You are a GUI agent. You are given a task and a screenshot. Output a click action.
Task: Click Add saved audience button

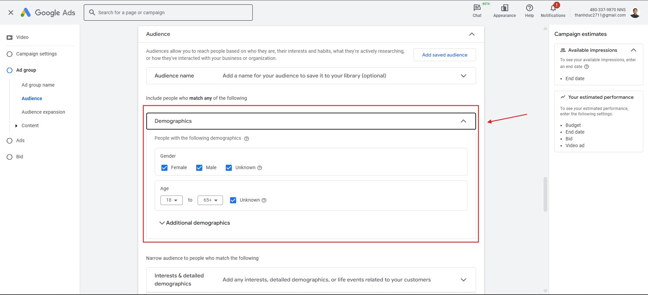coord(444,55)
